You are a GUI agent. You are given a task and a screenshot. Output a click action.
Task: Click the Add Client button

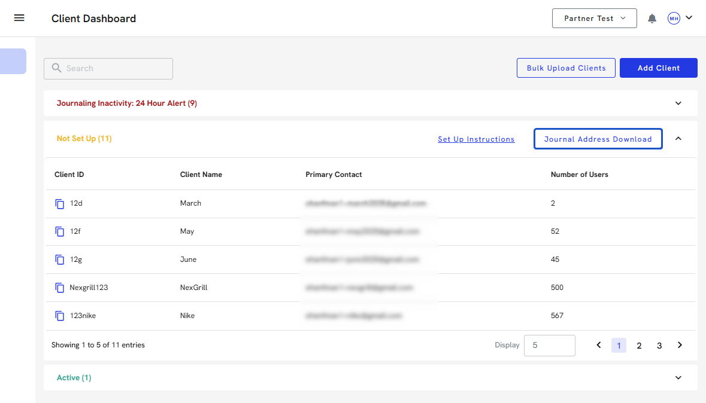tap(658, 68)
